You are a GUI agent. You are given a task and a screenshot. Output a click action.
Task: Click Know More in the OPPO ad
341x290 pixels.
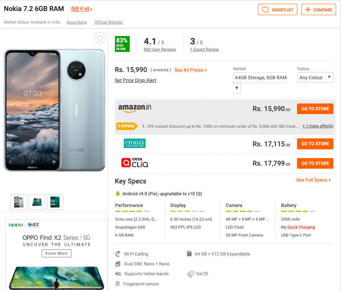pyautogui.click(x=56, y=253)
